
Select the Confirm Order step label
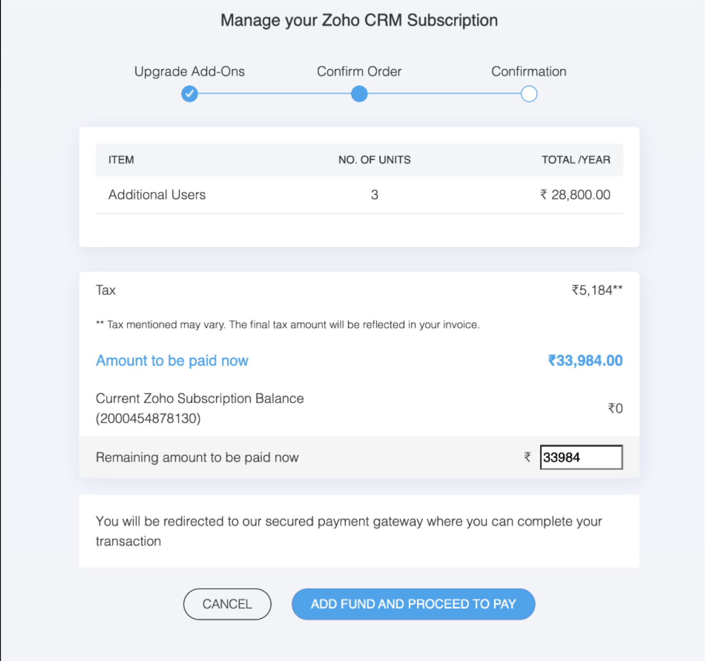(x=359, y=72)
